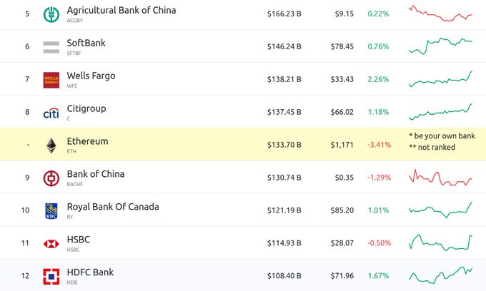Click the HSBC hexagon logo
Screen dimensions: 486x291
pos(51,244)
